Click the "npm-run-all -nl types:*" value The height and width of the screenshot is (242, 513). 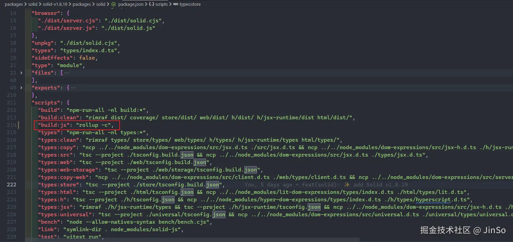pos(106,133)
